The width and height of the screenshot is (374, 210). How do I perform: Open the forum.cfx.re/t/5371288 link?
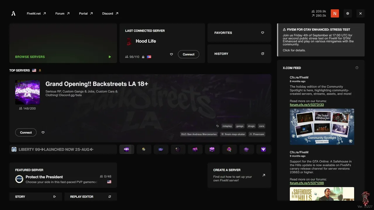click(x=307, y=183)
